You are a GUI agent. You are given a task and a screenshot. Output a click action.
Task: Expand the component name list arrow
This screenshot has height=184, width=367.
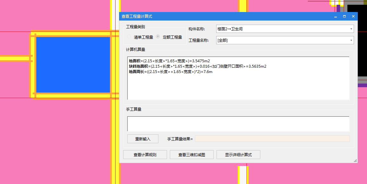point(351,29)
